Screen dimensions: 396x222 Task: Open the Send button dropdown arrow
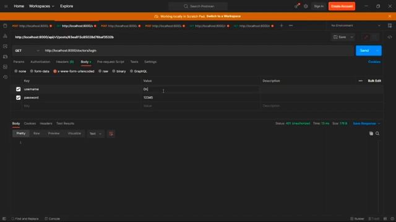pos(377,51)
